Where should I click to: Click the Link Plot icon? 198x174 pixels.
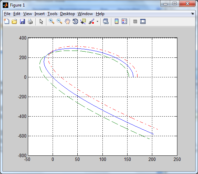point(106,21)
